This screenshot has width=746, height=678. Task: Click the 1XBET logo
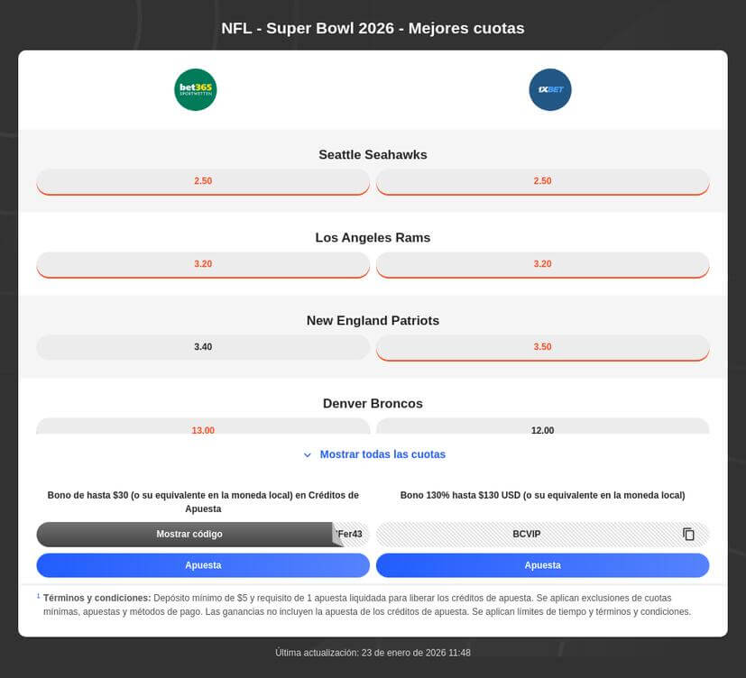tap(550, 89)
